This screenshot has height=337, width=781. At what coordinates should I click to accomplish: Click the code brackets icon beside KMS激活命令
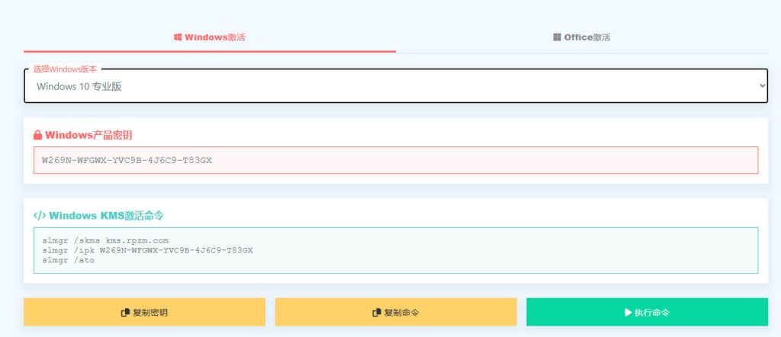tap(40, 216)
